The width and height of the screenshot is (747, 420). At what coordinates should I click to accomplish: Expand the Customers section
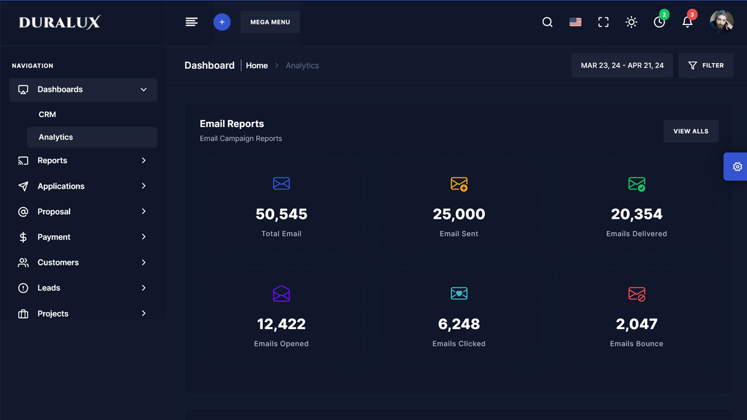tap(83, 262)
